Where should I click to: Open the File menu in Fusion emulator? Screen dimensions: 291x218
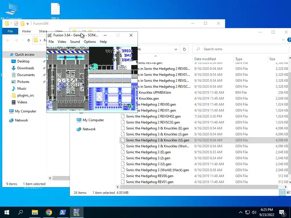[51, 42]
